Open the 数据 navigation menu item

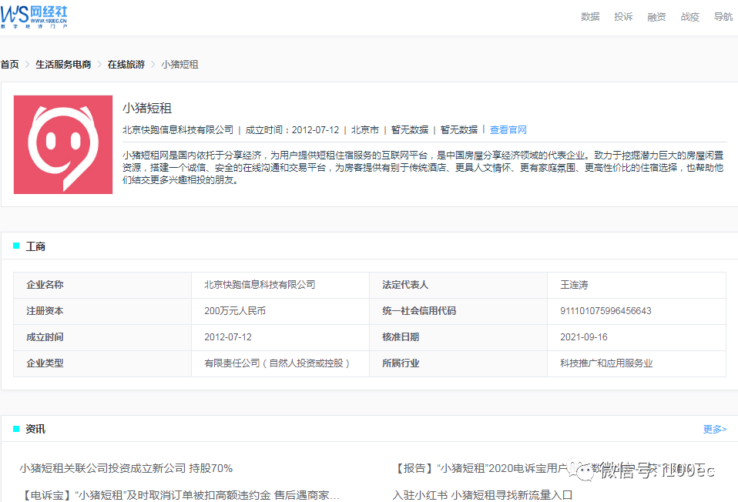click(590, 17)
